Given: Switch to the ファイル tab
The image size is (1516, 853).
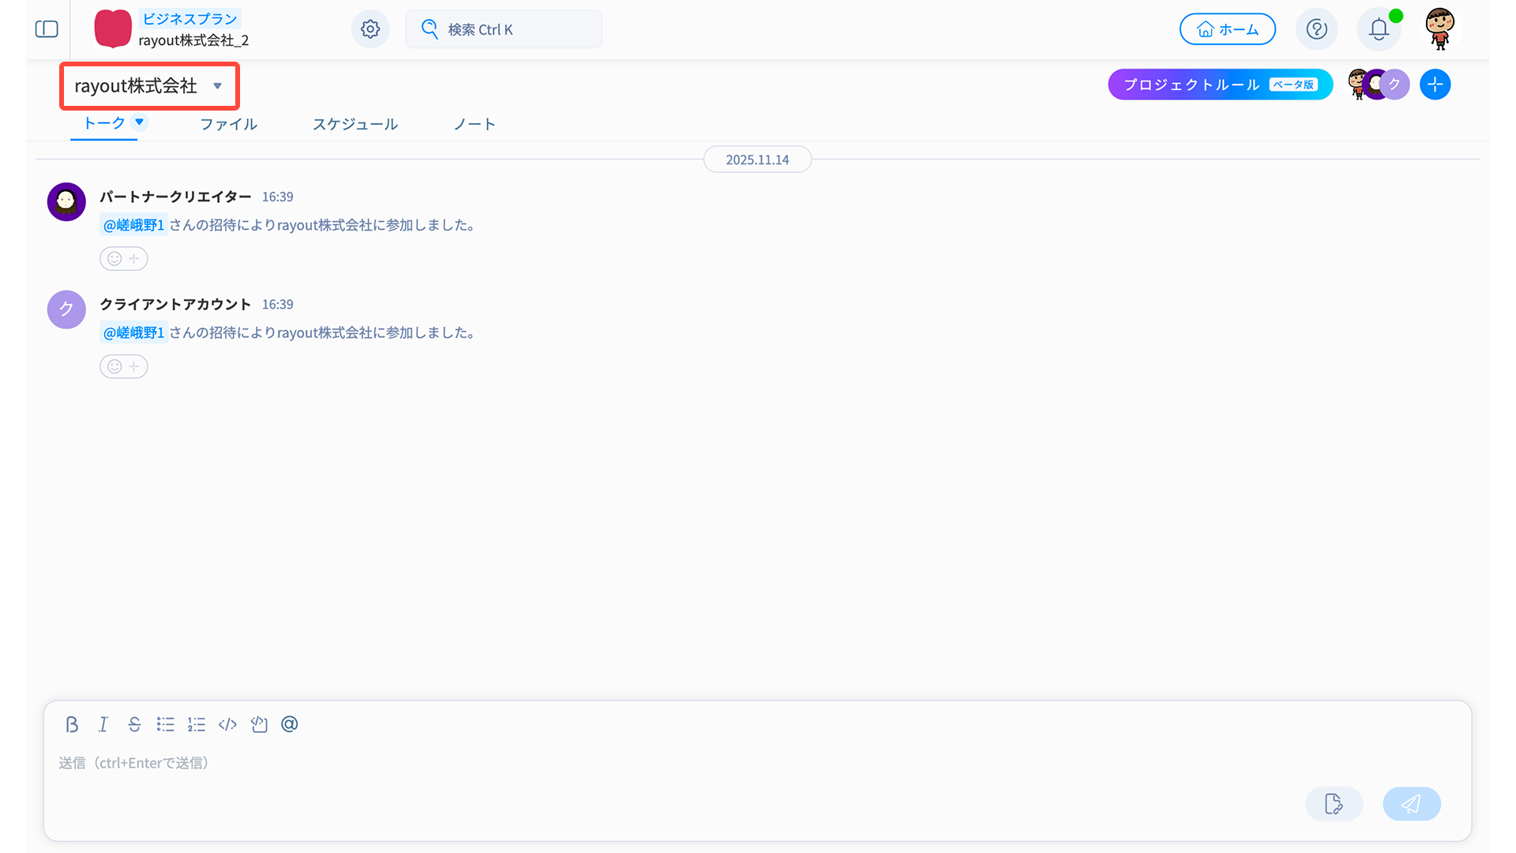Looking at the screenshot, I should pos(228,124).
